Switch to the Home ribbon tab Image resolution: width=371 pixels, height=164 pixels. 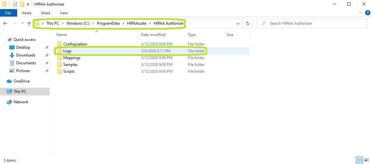click(x=27, y=13)
